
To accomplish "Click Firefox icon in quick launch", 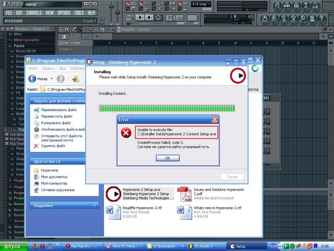I will (35, 246).
